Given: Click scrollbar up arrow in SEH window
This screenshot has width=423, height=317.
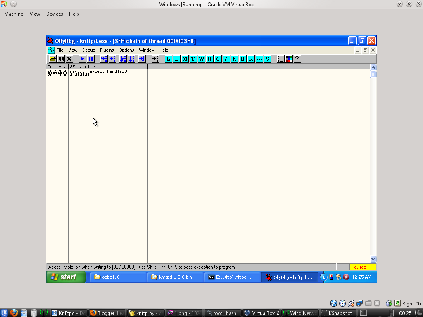Looking at the screenshot, I should [x=373, y=67].
